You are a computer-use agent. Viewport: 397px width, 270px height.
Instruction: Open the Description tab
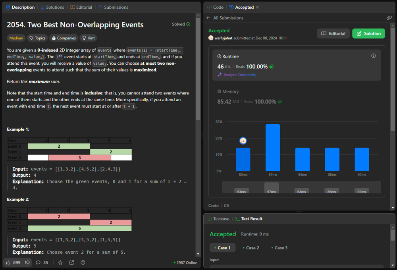20,7
